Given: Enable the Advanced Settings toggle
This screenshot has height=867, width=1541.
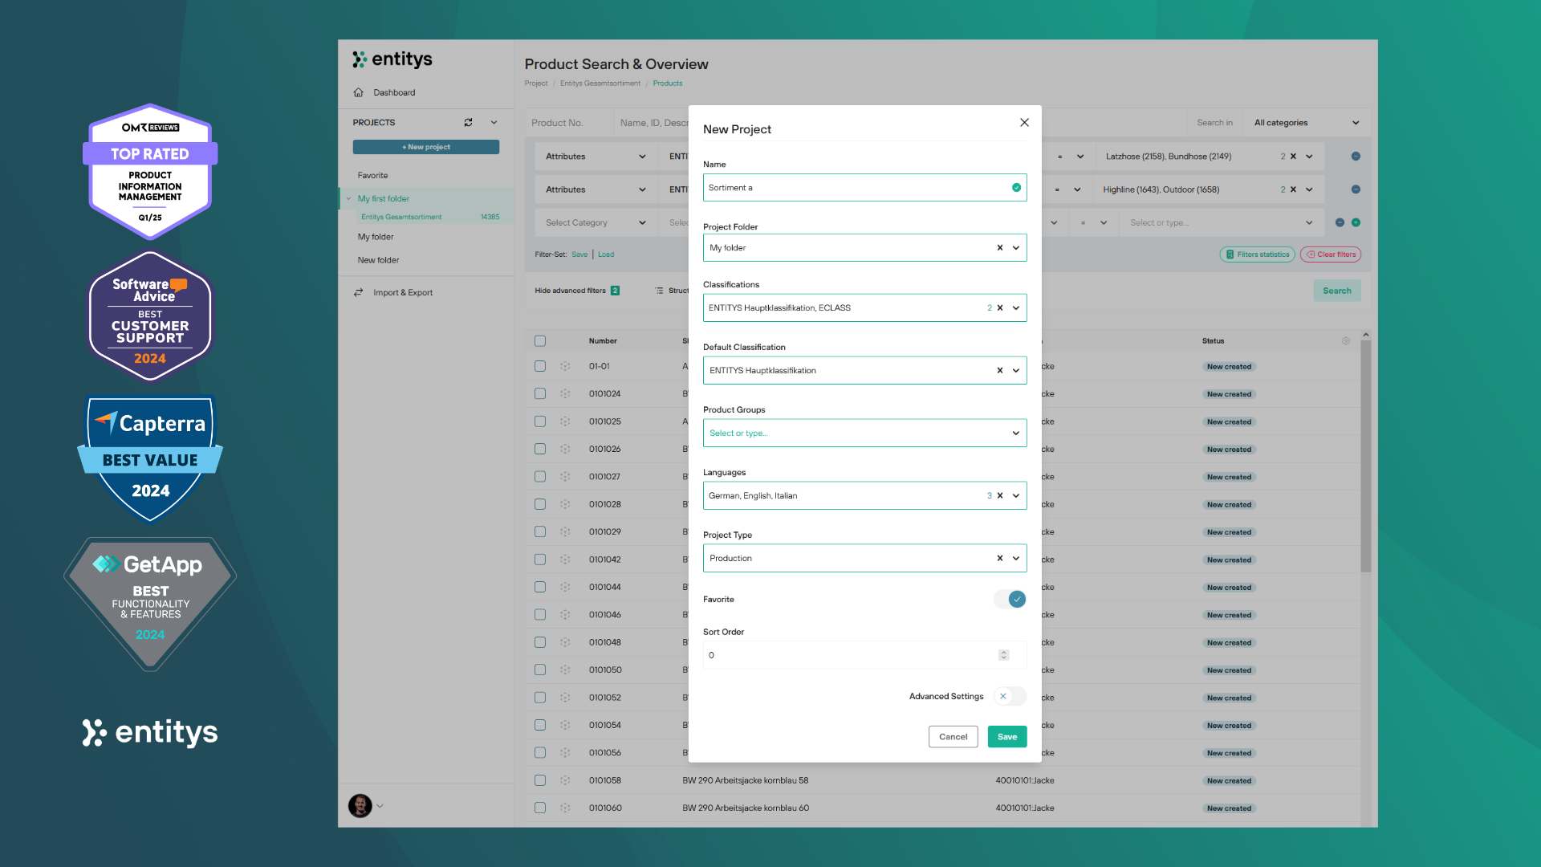Looking at the screenshot, I should 1009,697.
